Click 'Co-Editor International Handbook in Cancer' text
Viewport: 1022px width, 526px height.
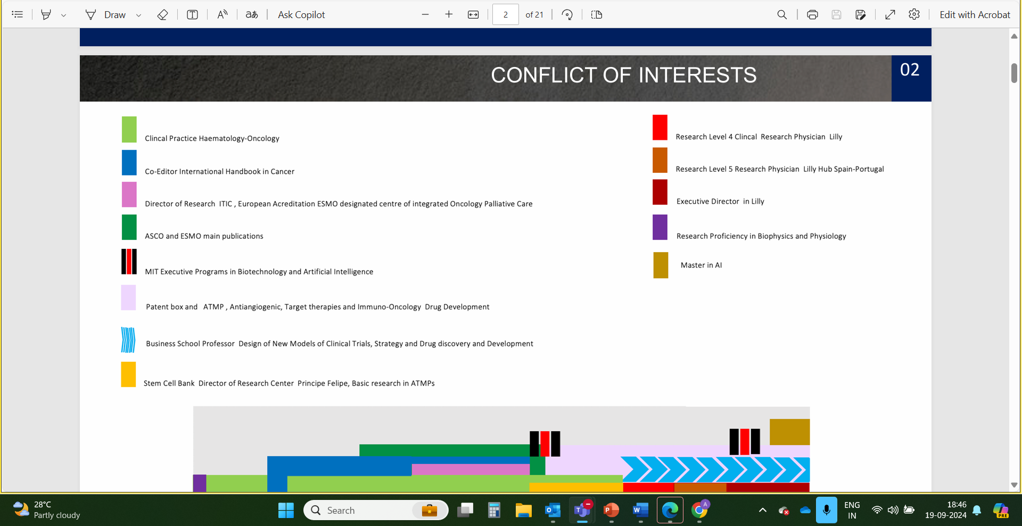[219, 171]
